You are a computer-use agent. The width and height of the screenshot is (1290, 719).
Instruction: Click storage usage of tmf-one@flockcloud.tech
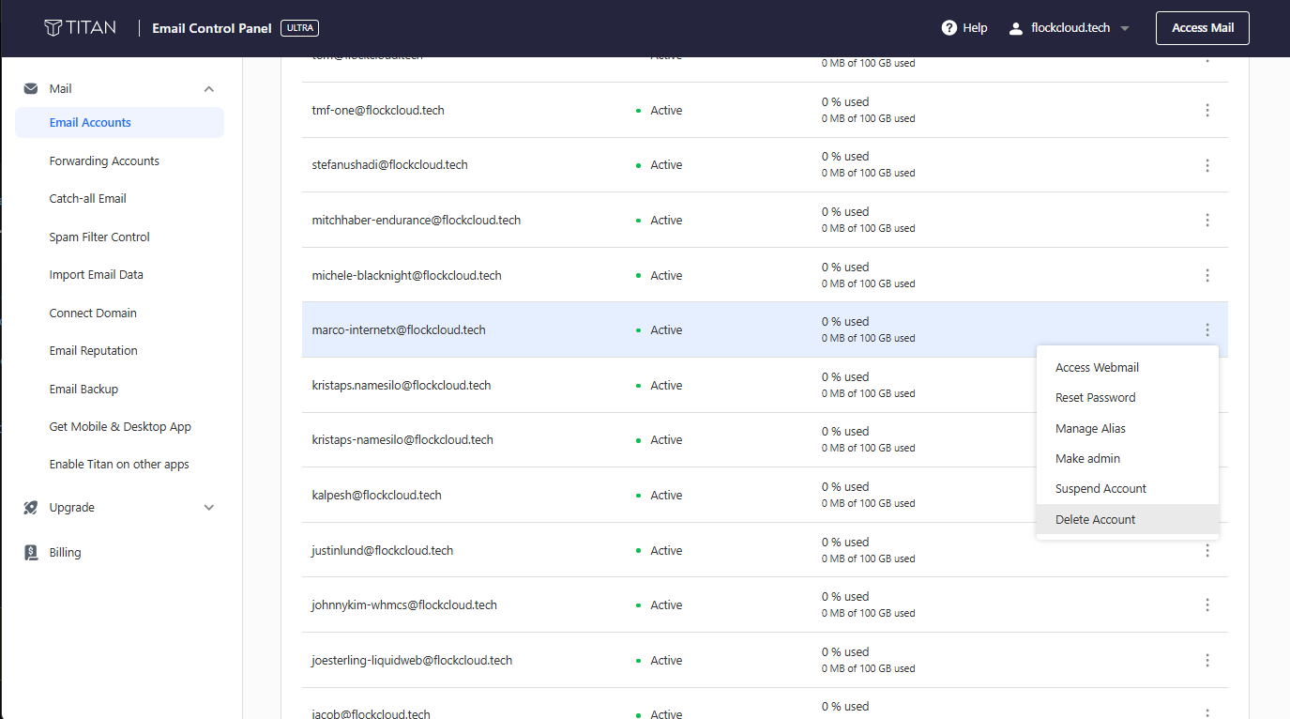point(868,110)
